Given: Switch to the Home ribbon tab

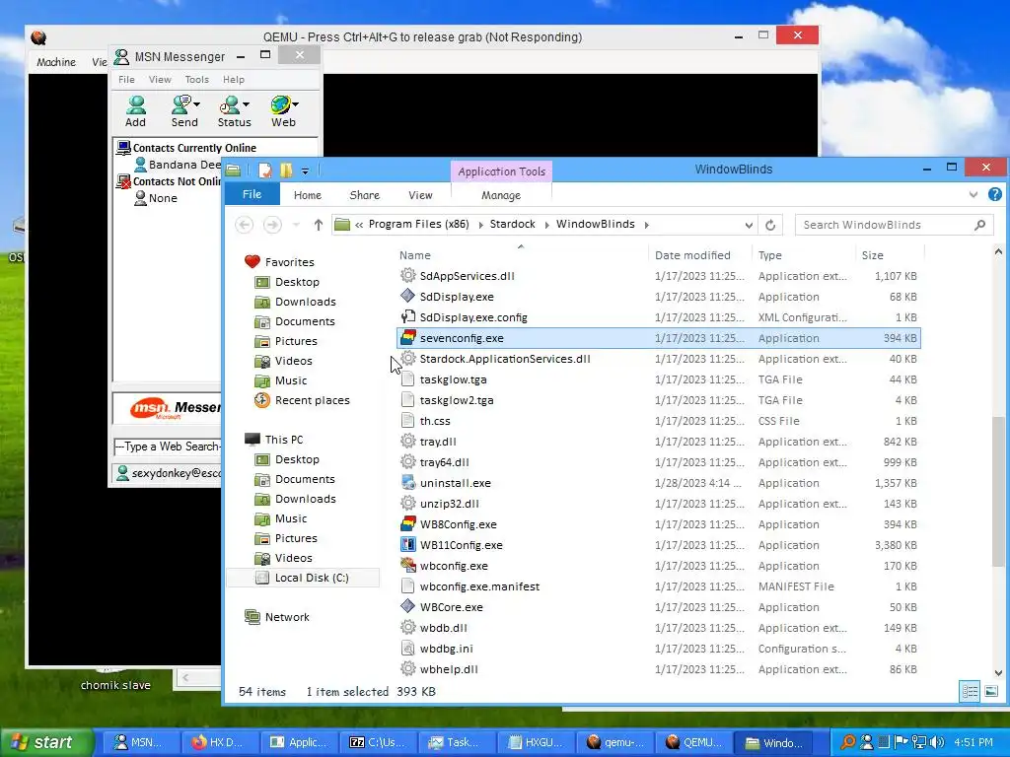Looking at the screenshot, I should [308, 195].
